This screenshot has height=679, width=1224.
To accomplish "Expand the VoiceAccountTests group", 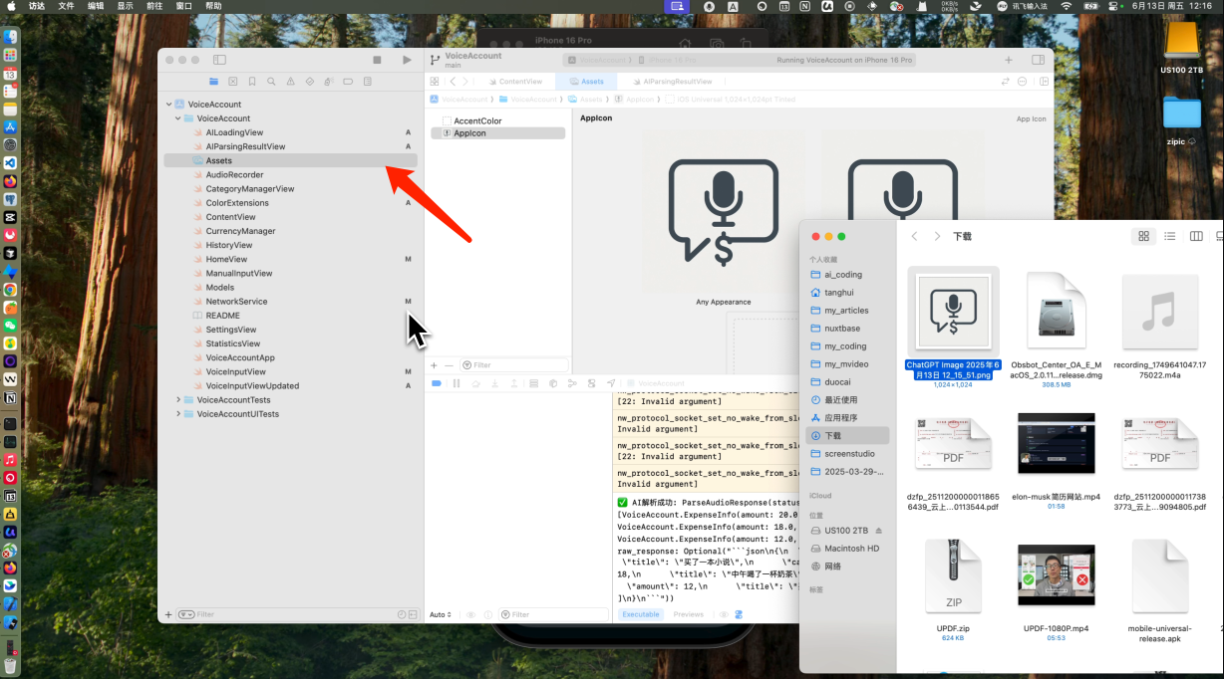I will pyautogui.click(x=177, y=400).
